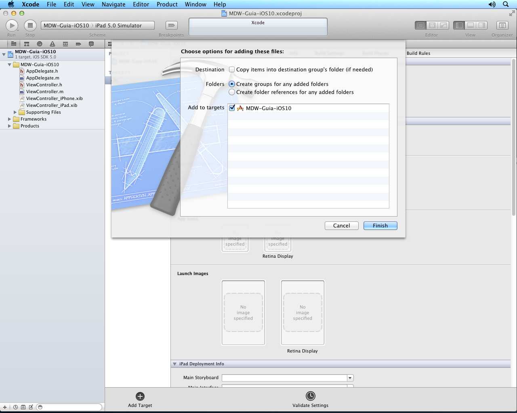Open the Organizer window
The image size is (517, 413).
[502, 25]
